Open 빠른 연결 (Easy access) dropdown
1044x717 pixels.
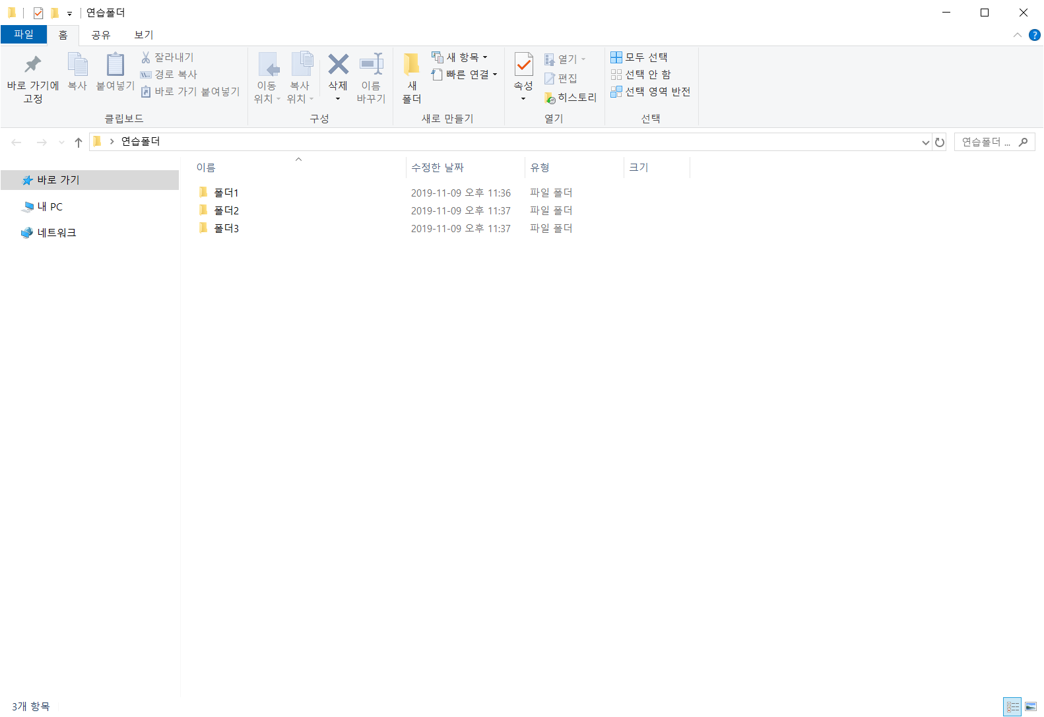[465, 75]
